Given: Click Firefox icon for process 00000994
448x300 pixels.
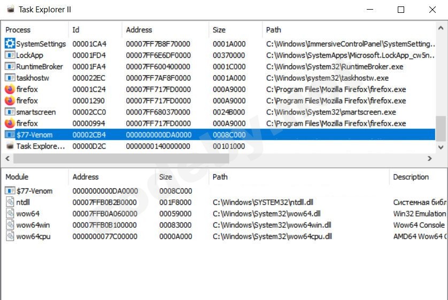Looking at the screenshot, I should click(x=10, y=124).
